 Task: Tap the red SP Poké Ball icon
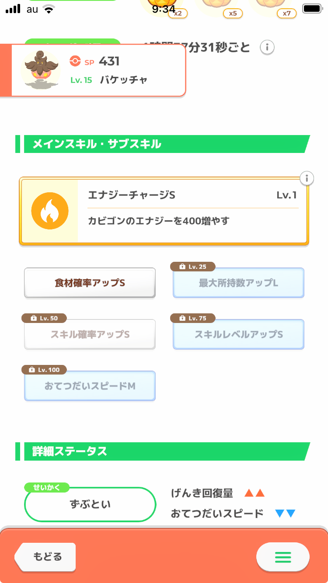[75, 62]
